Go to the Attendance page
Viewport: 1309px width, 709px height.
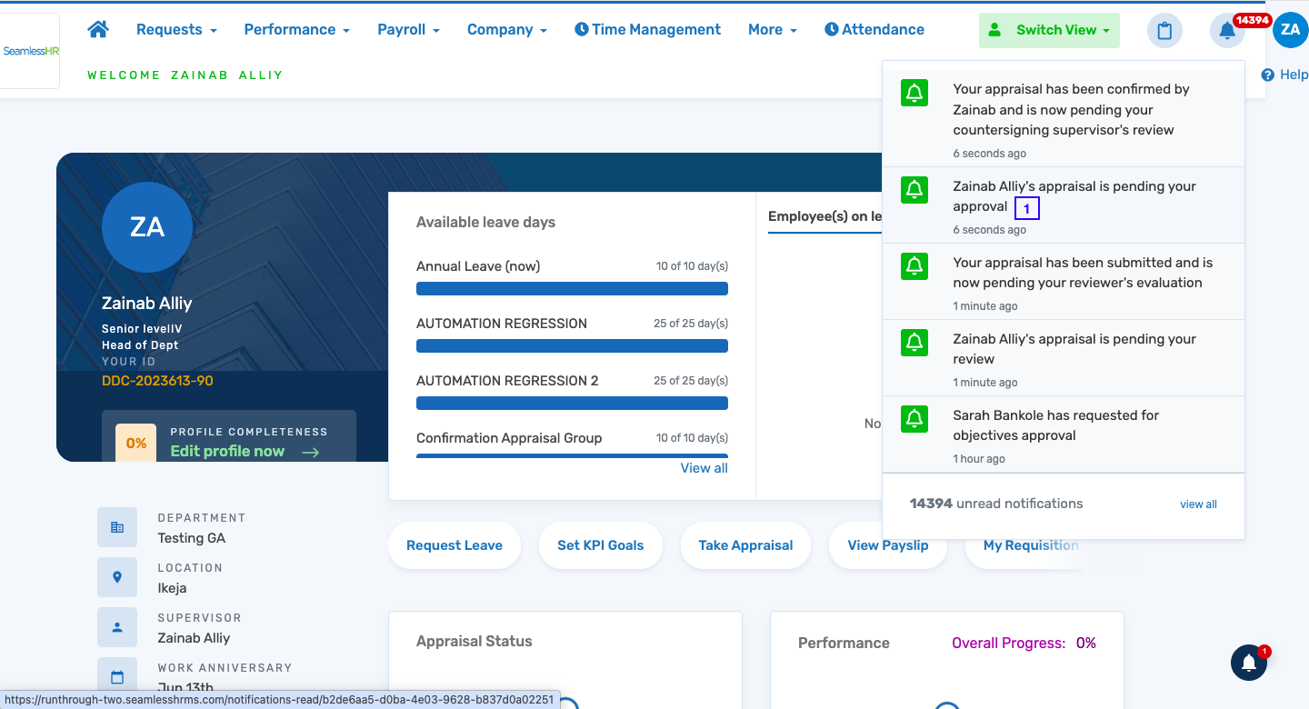pos(874,30)
